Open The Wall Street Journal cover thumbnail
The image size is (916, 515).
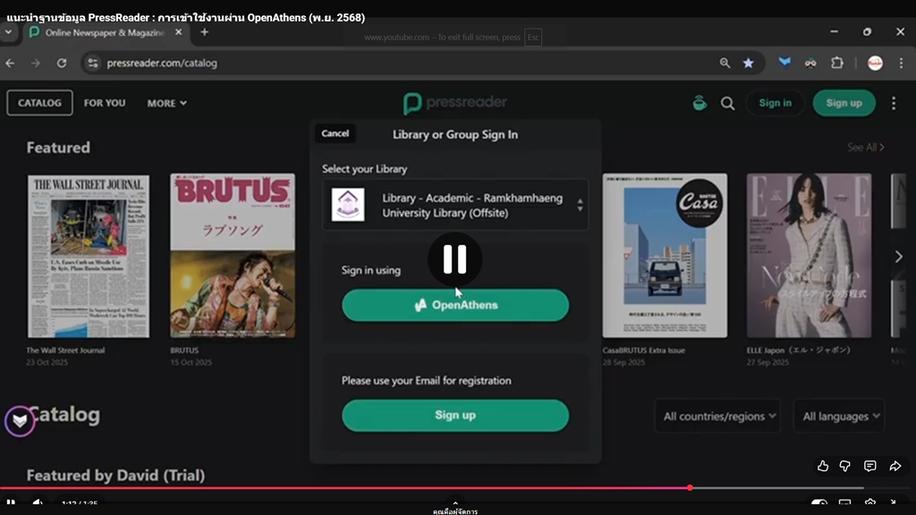89,256
